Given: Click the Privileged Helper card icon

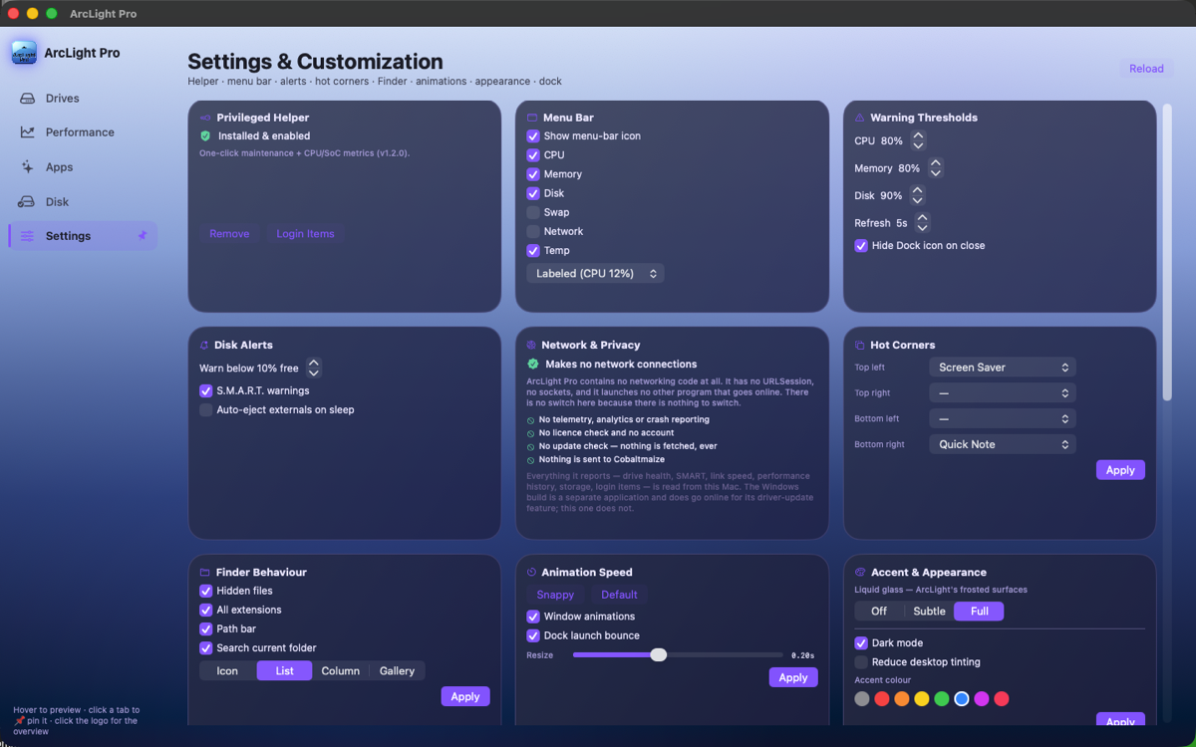Looking at the screenshot, I should coord(205,118).
